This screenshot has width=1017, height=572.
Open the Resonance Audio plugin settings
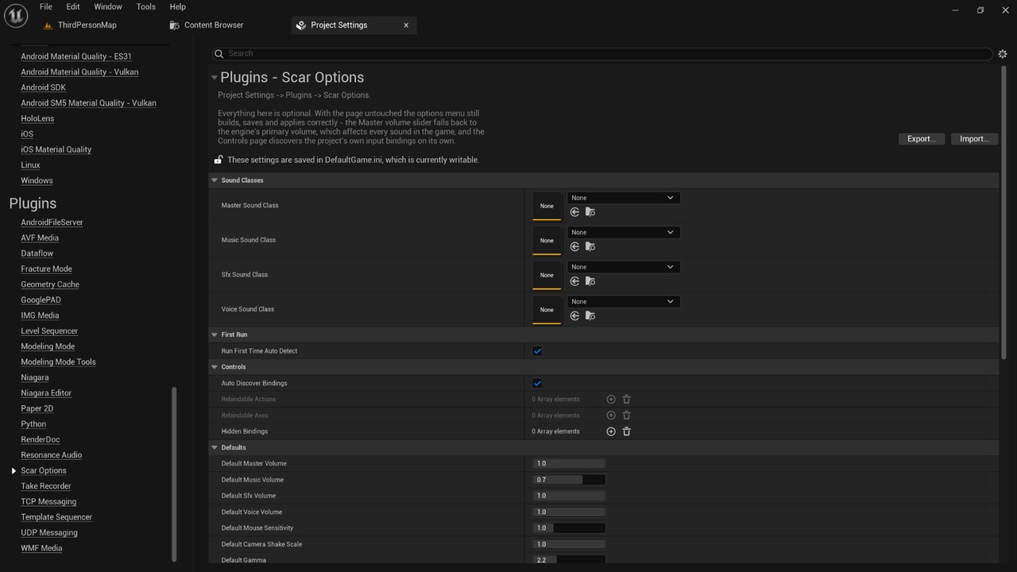[x=52, y=455]
